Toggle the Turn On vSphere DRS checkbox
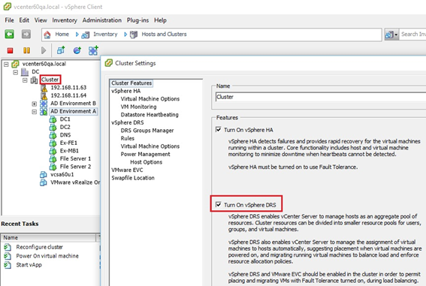Image resolution: width=426 pixels, height=286 pixels. [x=218, y=204]
